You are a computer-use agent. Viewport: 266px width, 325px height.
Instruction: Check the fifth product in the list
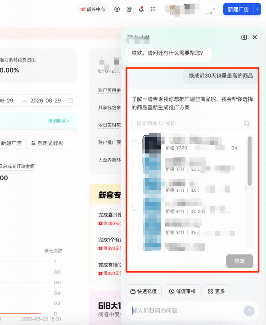[x=135, y=228]
